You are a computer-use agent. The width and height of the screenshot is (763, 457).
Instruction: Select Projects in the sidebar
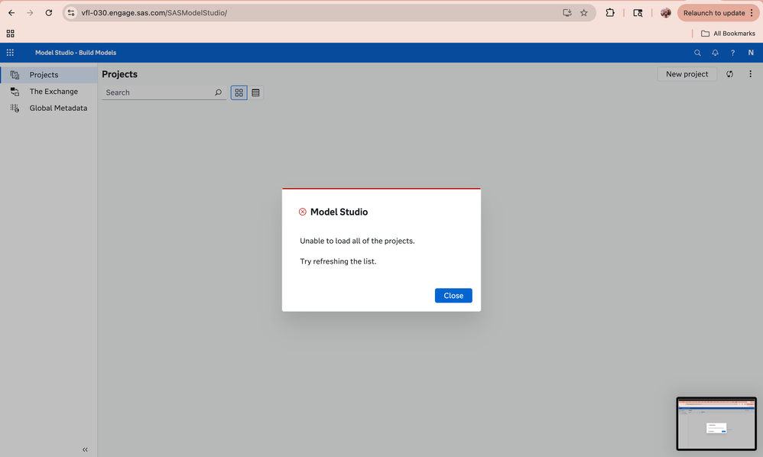point(49,75)
